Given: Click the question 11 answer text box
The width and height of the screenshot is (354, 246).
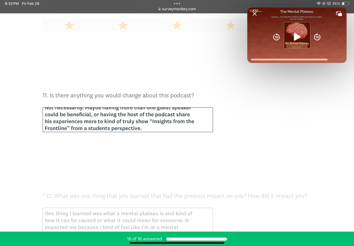Looking at the screenshot, I should click(x=128, y=120).
